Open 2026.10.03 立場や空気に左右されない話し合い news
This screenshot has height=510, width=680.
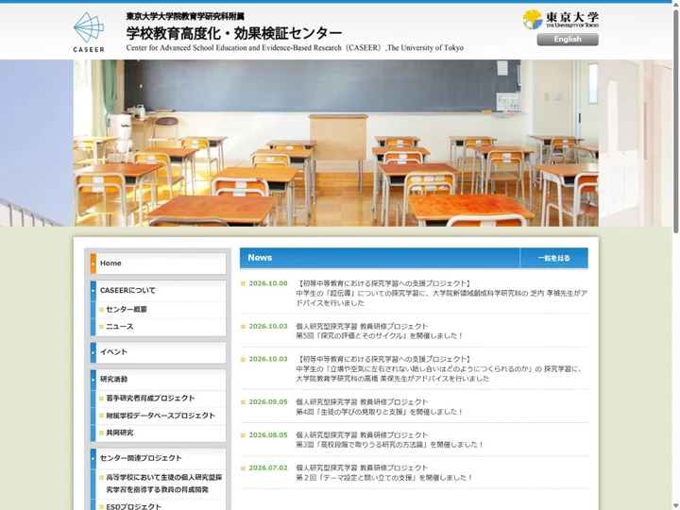click(439, 368)
